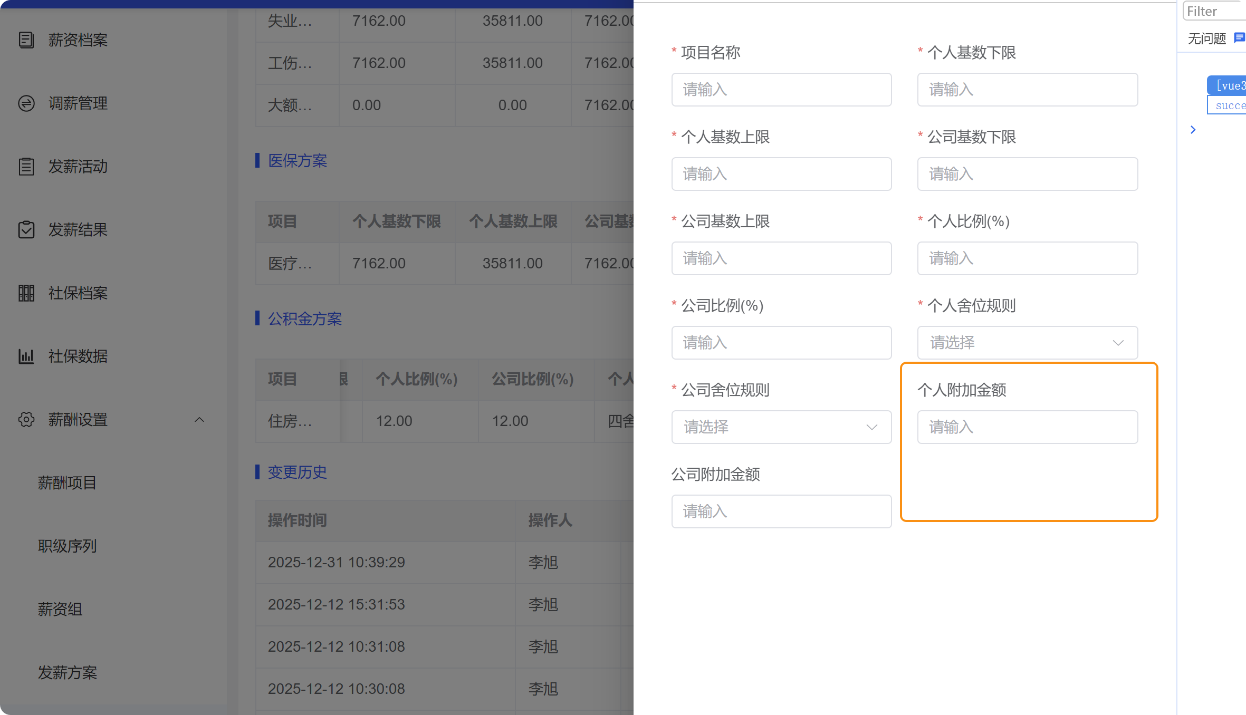
Task: Click the 社保数据 chart icon
Action: click(26, 356)
